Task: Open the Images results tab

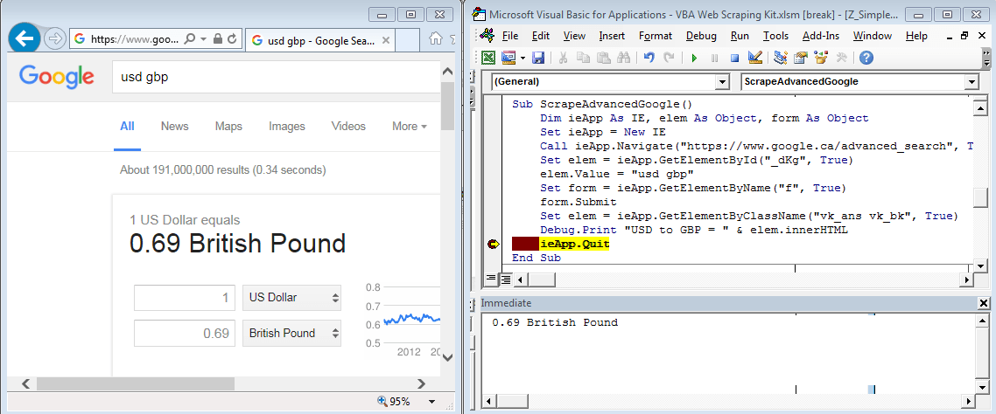Action: 286,126
